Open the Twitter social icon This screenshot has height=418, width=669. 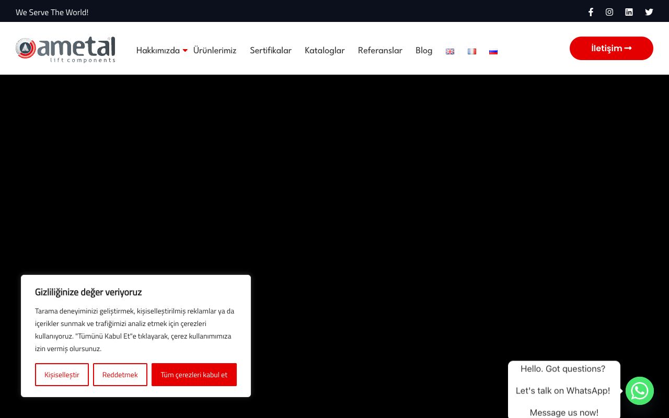tap(649, 12)
